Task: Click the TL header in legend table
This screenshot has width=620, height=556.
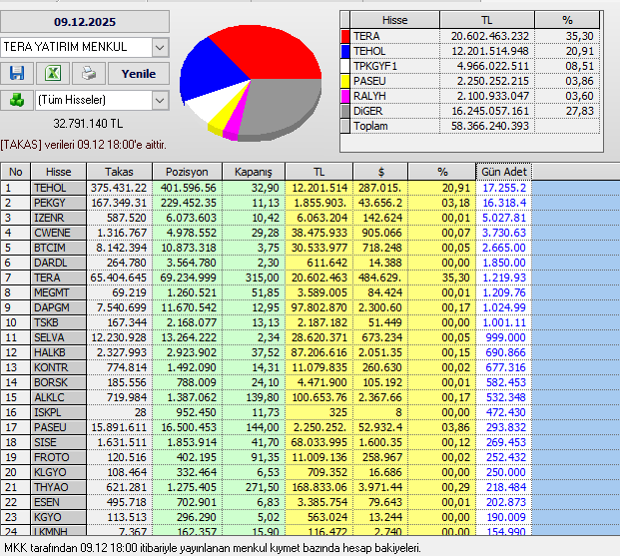Action: click(487, 20)
